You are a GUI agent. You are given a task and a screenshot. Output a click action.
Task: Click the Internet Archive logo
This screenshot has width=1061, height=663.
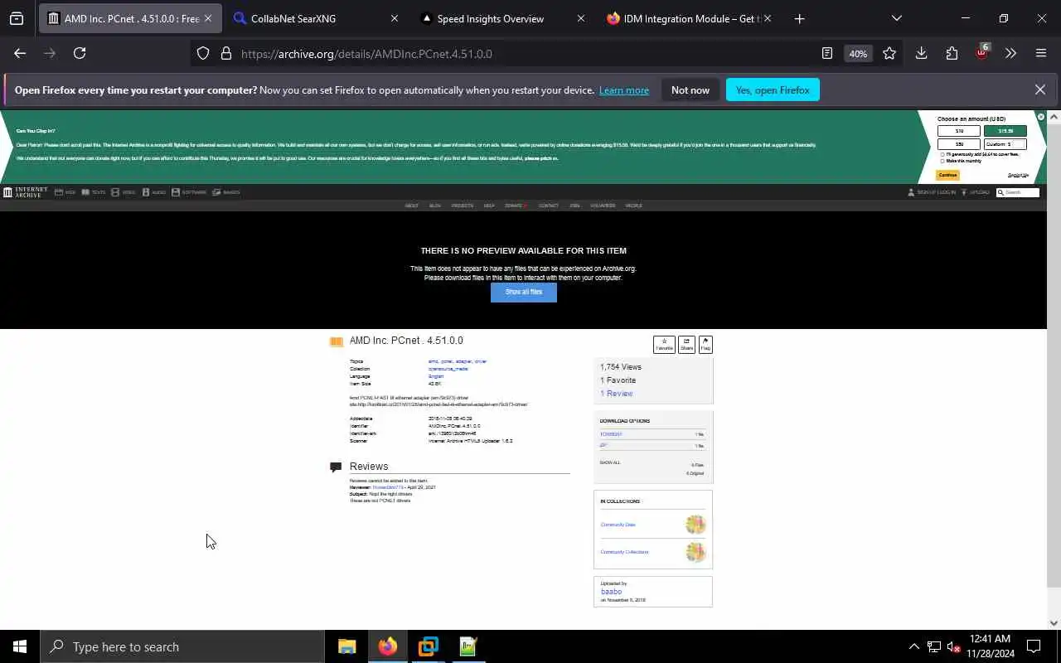[26, 192]
